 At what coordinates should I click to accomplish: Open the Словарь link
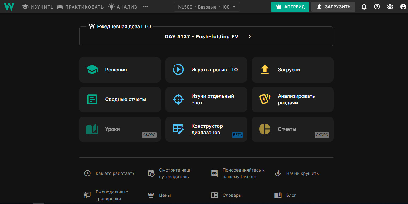point(231,195)
